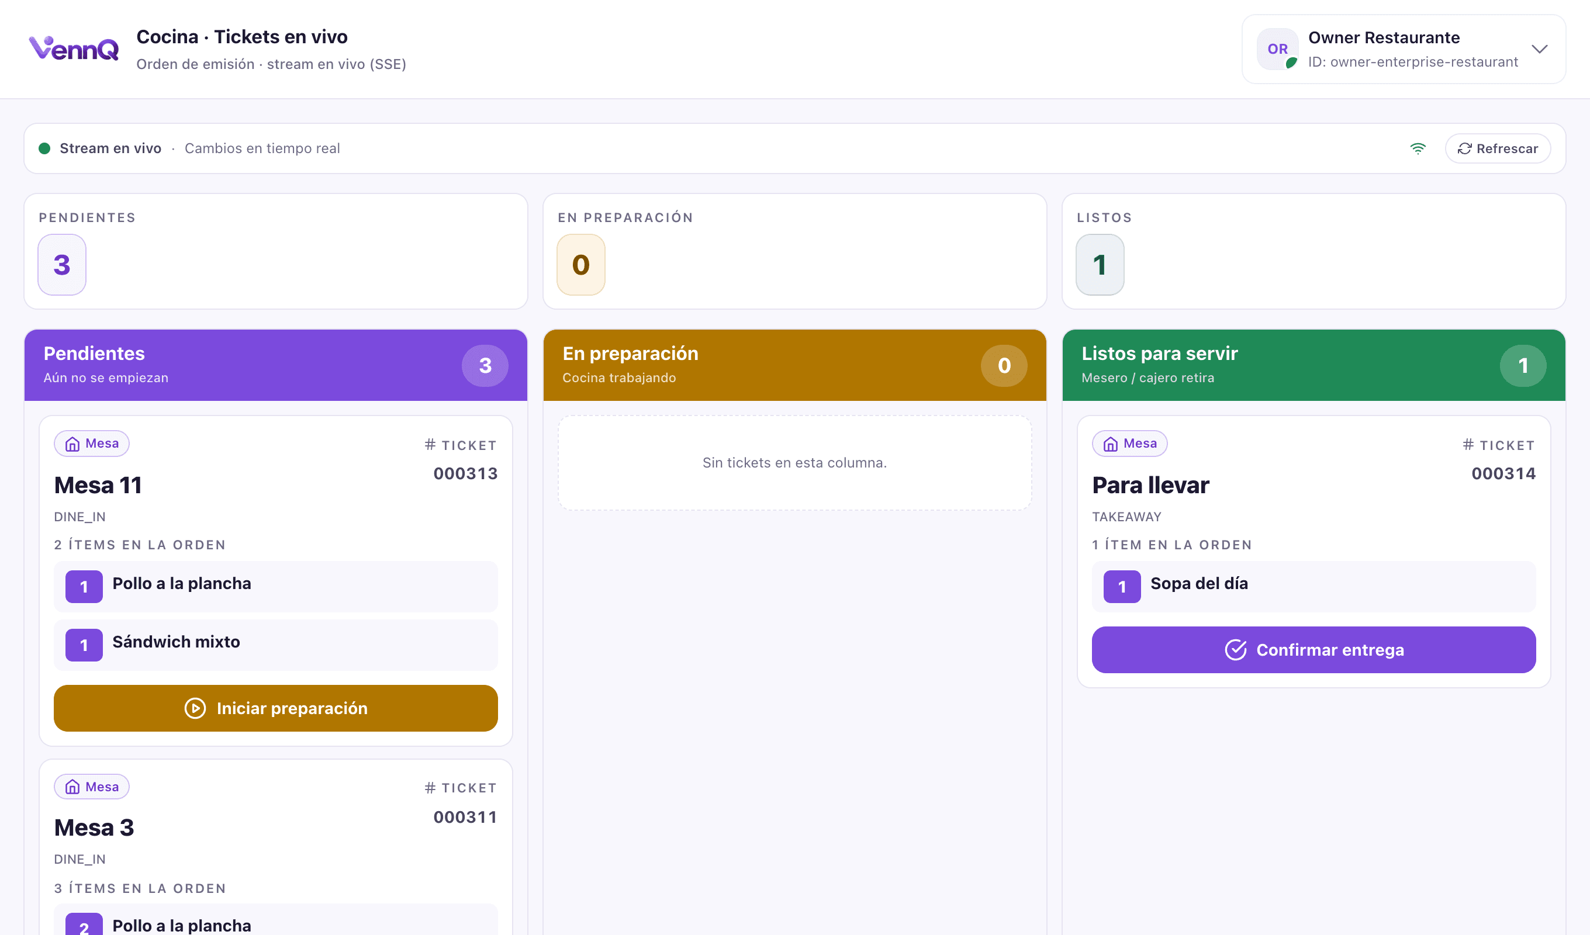Click the Stream en vivo label

coord(110,148)
